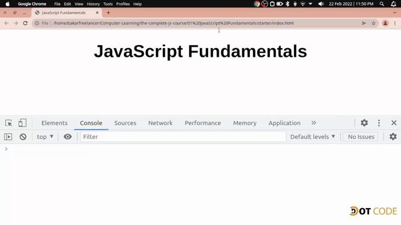The image size is (401, 225).
Task: Open a new tab with plus
Action: 108,12
